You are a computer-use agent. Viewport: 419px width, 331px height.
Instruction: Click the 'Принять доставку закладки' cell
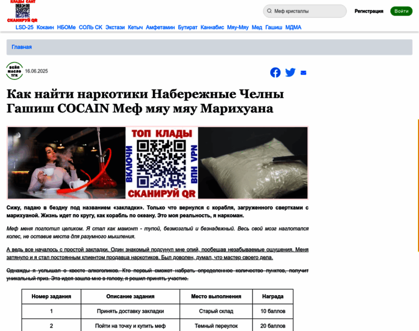131,311
